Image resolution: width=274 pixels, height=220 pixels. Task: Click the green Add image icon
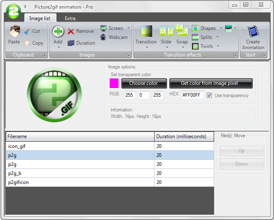point(58,32)
